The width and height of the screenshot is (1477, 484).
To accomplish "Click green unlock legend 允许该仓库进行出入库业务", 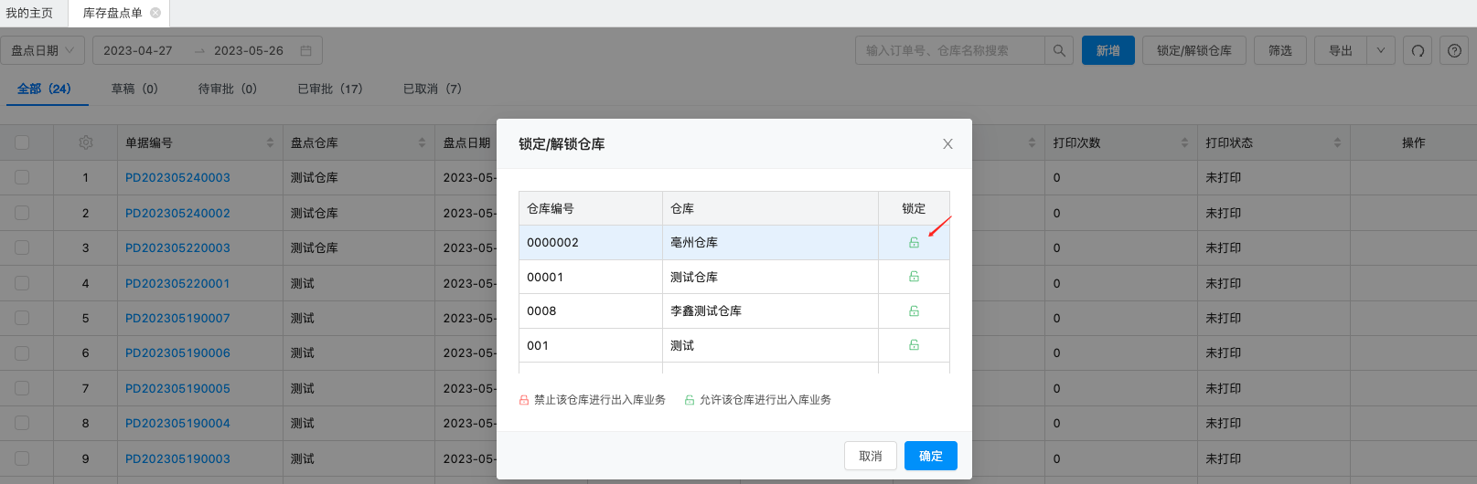I will tap(758, 400).
